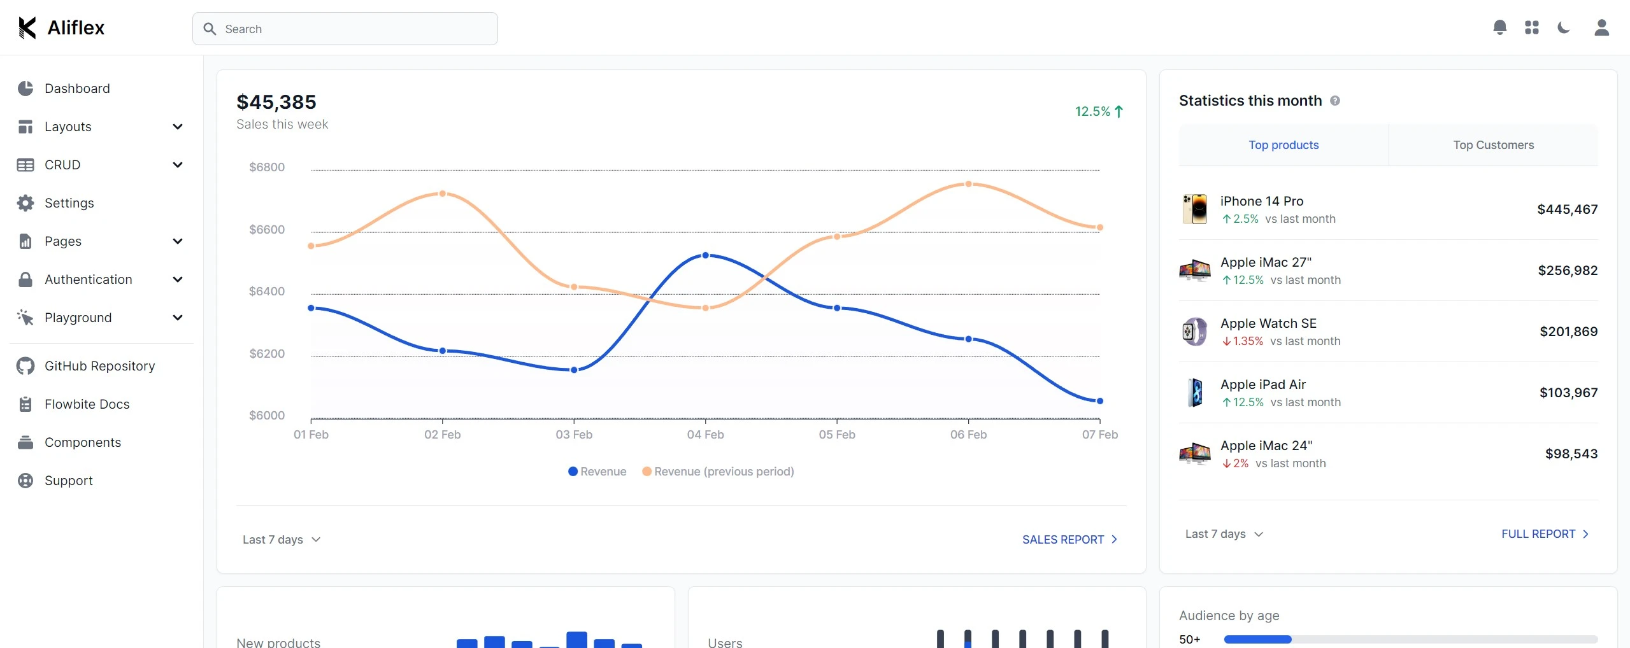This screenshot has height=648, width=1630.
Task: Click the $45,385 sales total
Action: coord(276,102)
